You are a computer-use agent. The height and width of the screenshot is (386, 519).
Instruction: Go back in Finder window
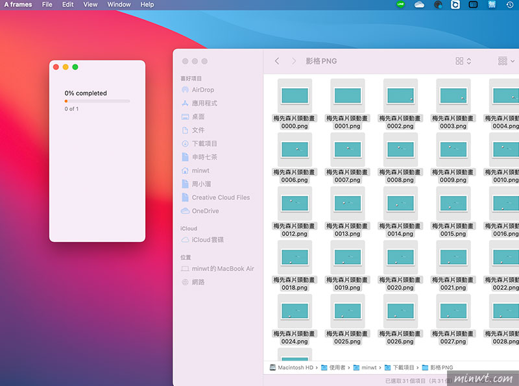(x=277, y=61)
